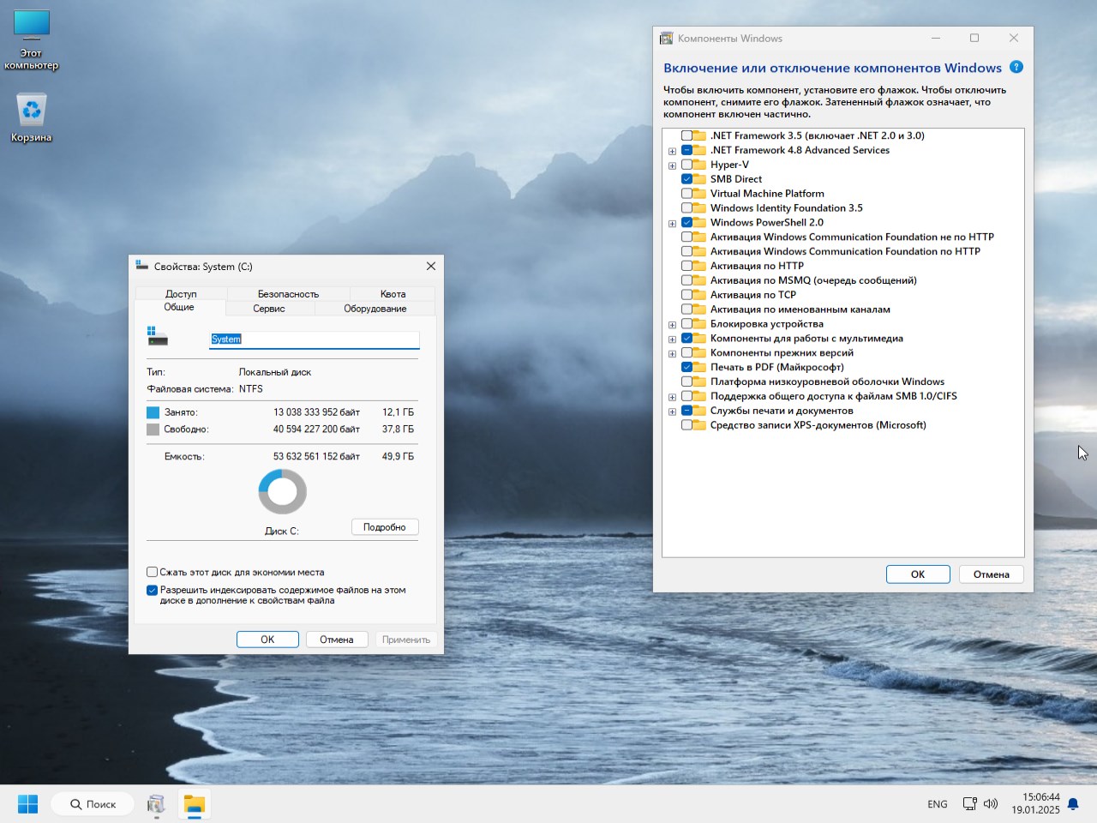Click the blue Used space (Занято) swatch
The image size is (1097, 823).
(x=153, y=412)
